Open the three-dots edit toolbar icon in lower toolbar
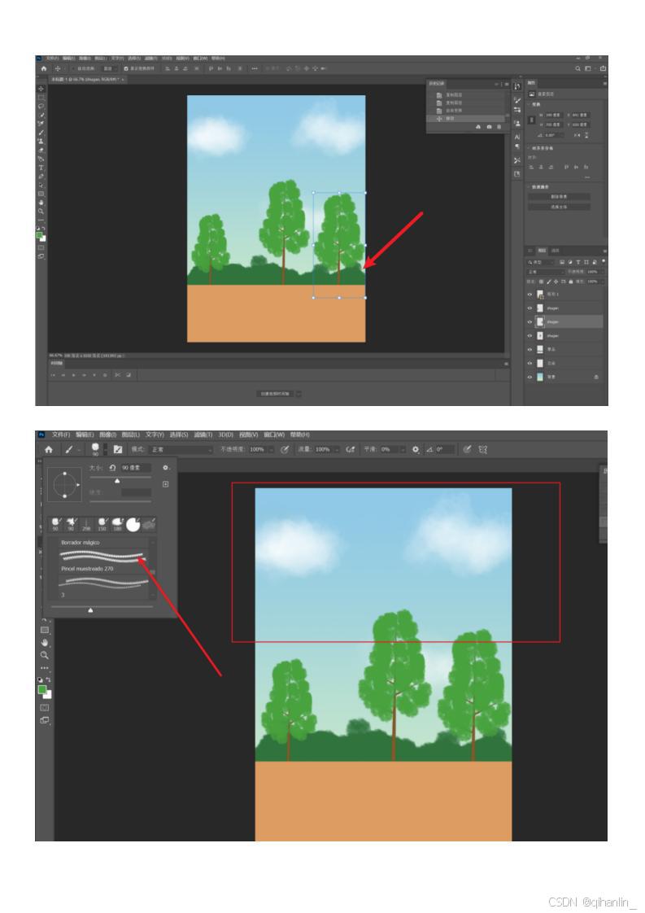 (x=44, y=668)
